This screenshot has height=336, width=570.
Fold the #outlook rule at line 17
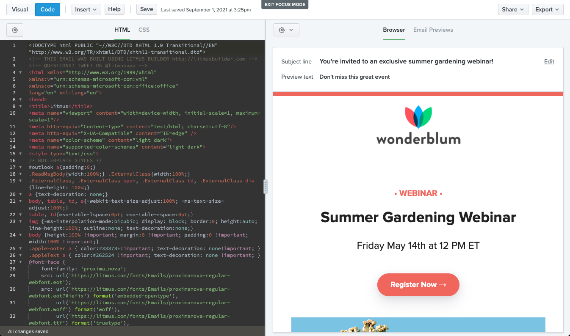(21, 167)
